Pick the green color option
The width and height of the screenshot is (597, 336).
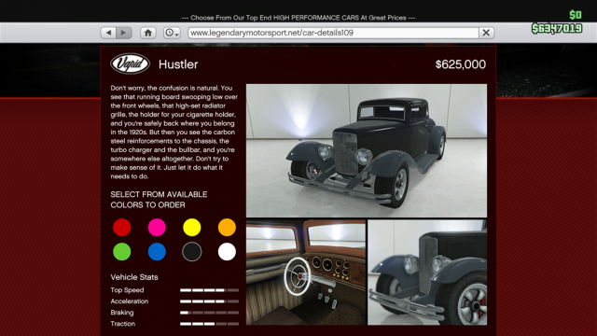[x=122, y=252]
